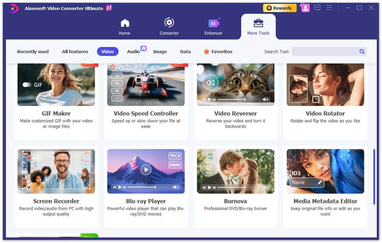Open the hamburger menu icon

point(329,8)
